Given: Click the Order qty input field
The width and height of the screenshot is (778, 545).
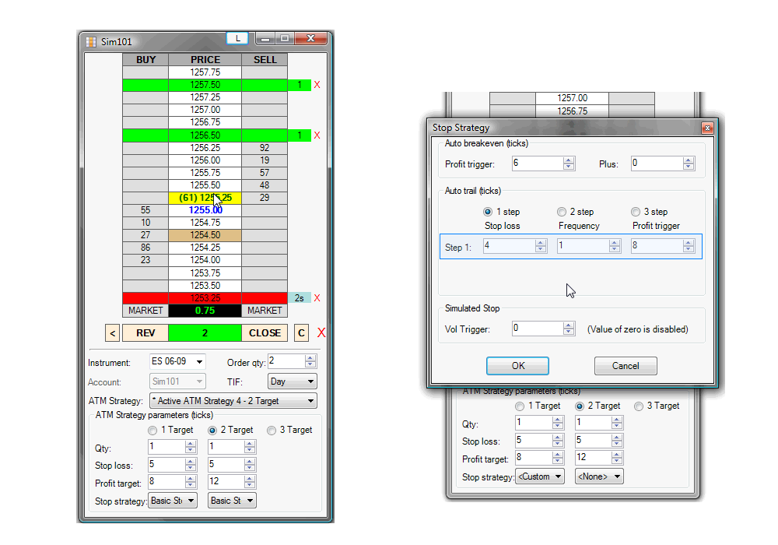Looking at the screenshot, I should tap(286, 361).
